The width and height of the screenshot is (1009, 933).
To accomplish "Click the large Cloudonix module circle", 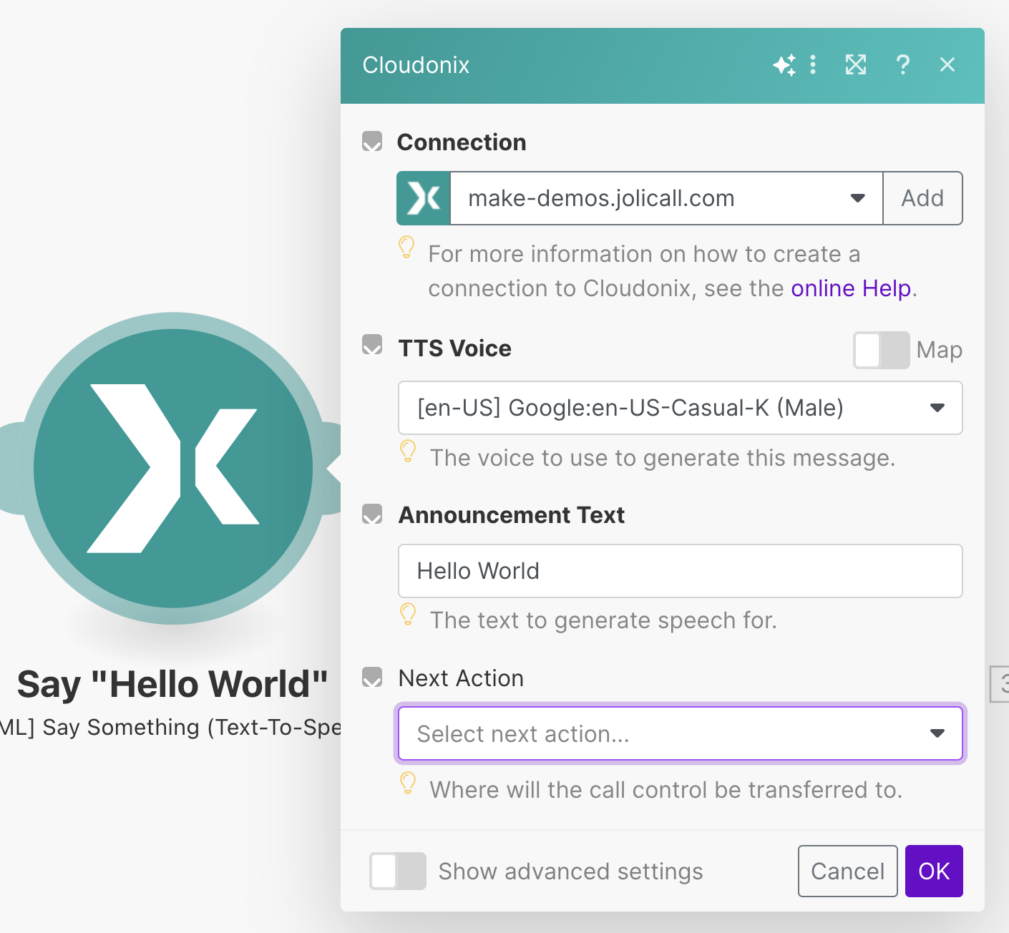I will click(x=173, y=469).
